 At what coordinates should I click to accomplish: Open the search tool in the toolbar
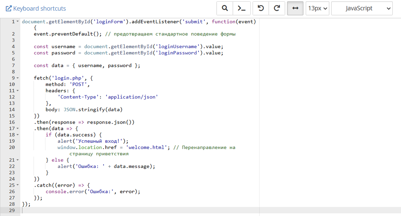click(225, 8)
